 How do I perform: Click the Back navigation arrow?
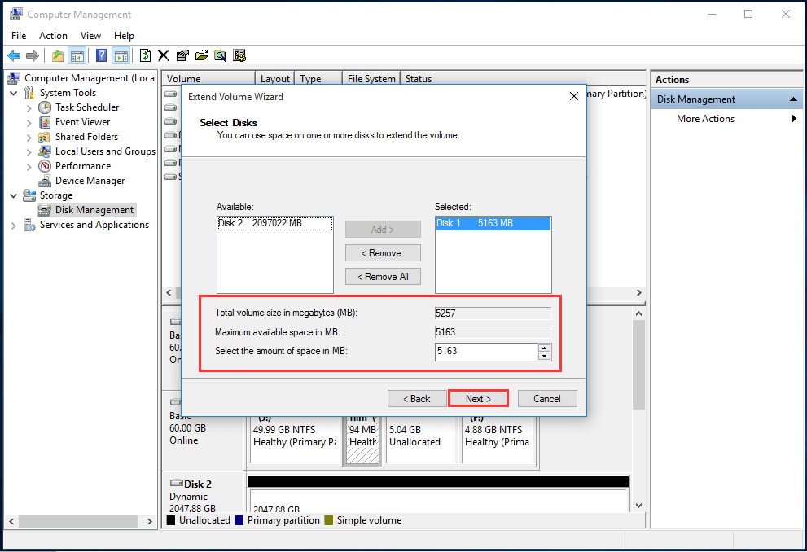pos(14,55)
